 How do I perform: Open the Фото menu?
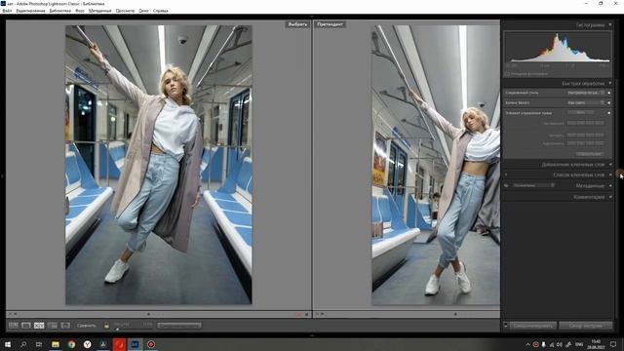pos(80,11)
